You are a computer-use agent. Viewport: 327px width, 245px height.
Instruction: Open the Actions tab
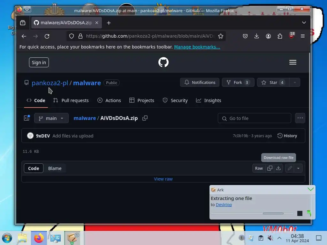pos(109,100)
